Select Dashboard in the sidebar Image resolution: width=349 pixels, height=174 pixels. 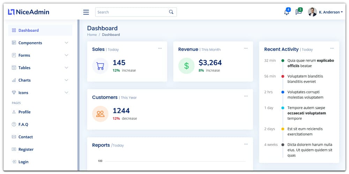[x=29, y=30]
